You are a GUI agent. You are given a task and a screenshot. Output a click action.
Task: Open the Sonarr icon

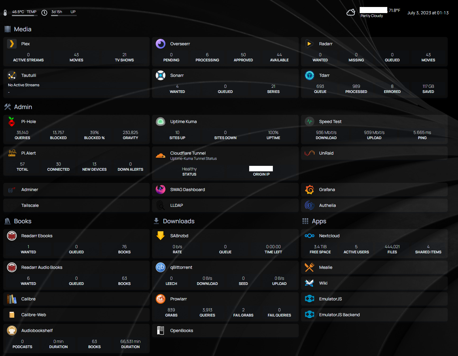(x=161, y=75)
